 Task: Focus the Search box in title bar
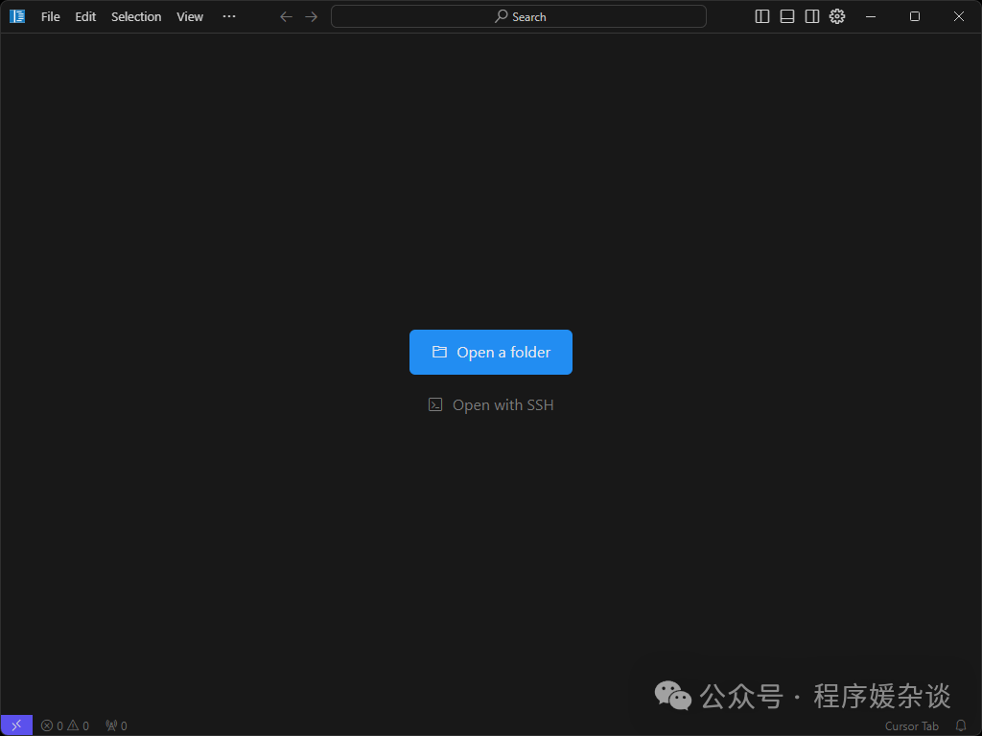pos(519,16)
